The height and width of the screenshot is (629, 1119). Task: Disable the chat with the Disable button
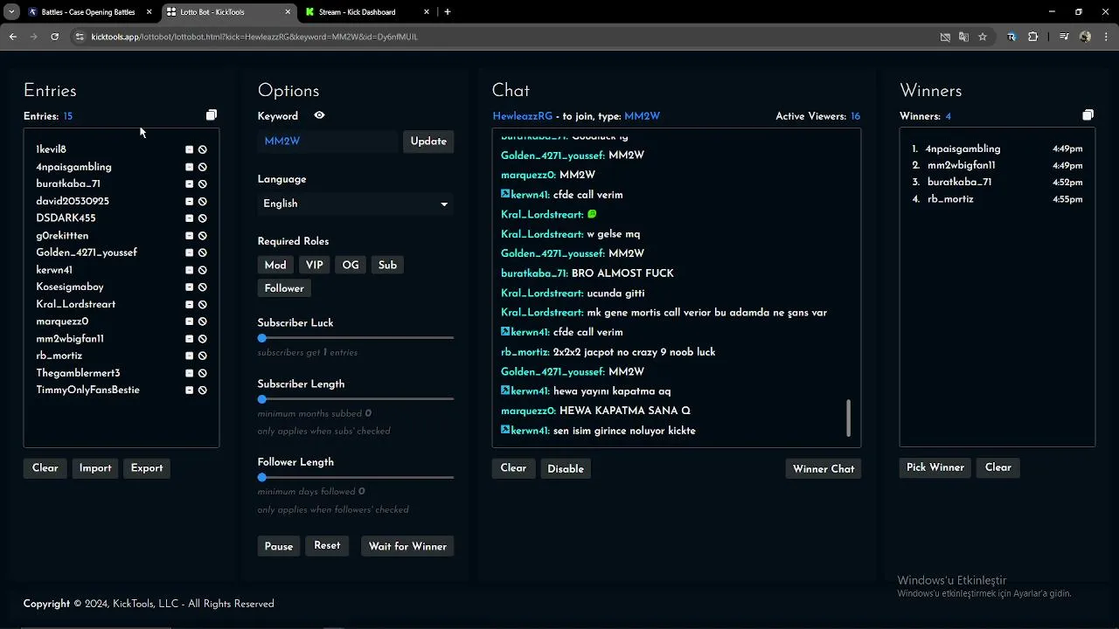(566, 469)
